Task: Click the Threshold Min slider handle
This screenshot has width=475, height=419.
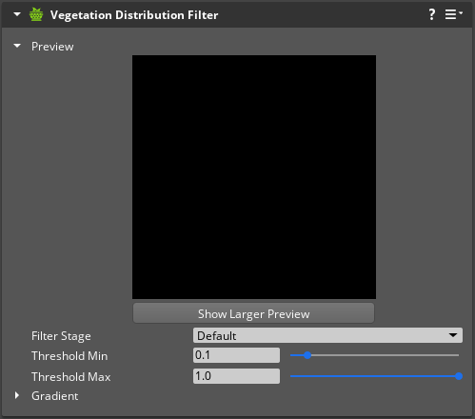Action: 307,355
